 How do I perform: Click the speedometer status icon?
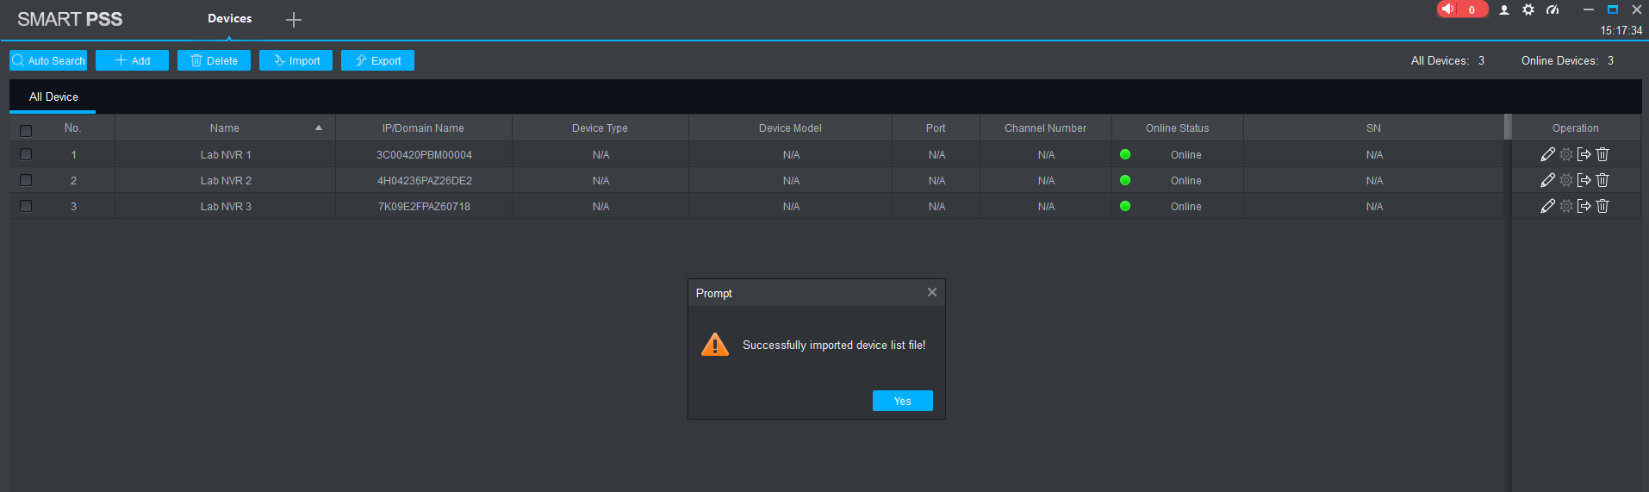pyautogui.click(x=1553, y=10)
